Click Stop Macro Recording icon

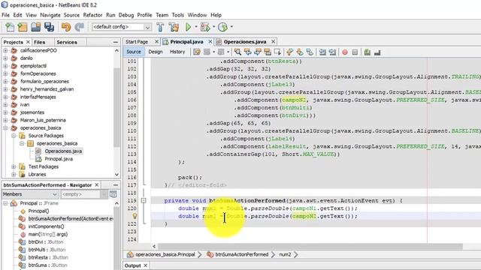click(355, 52)
